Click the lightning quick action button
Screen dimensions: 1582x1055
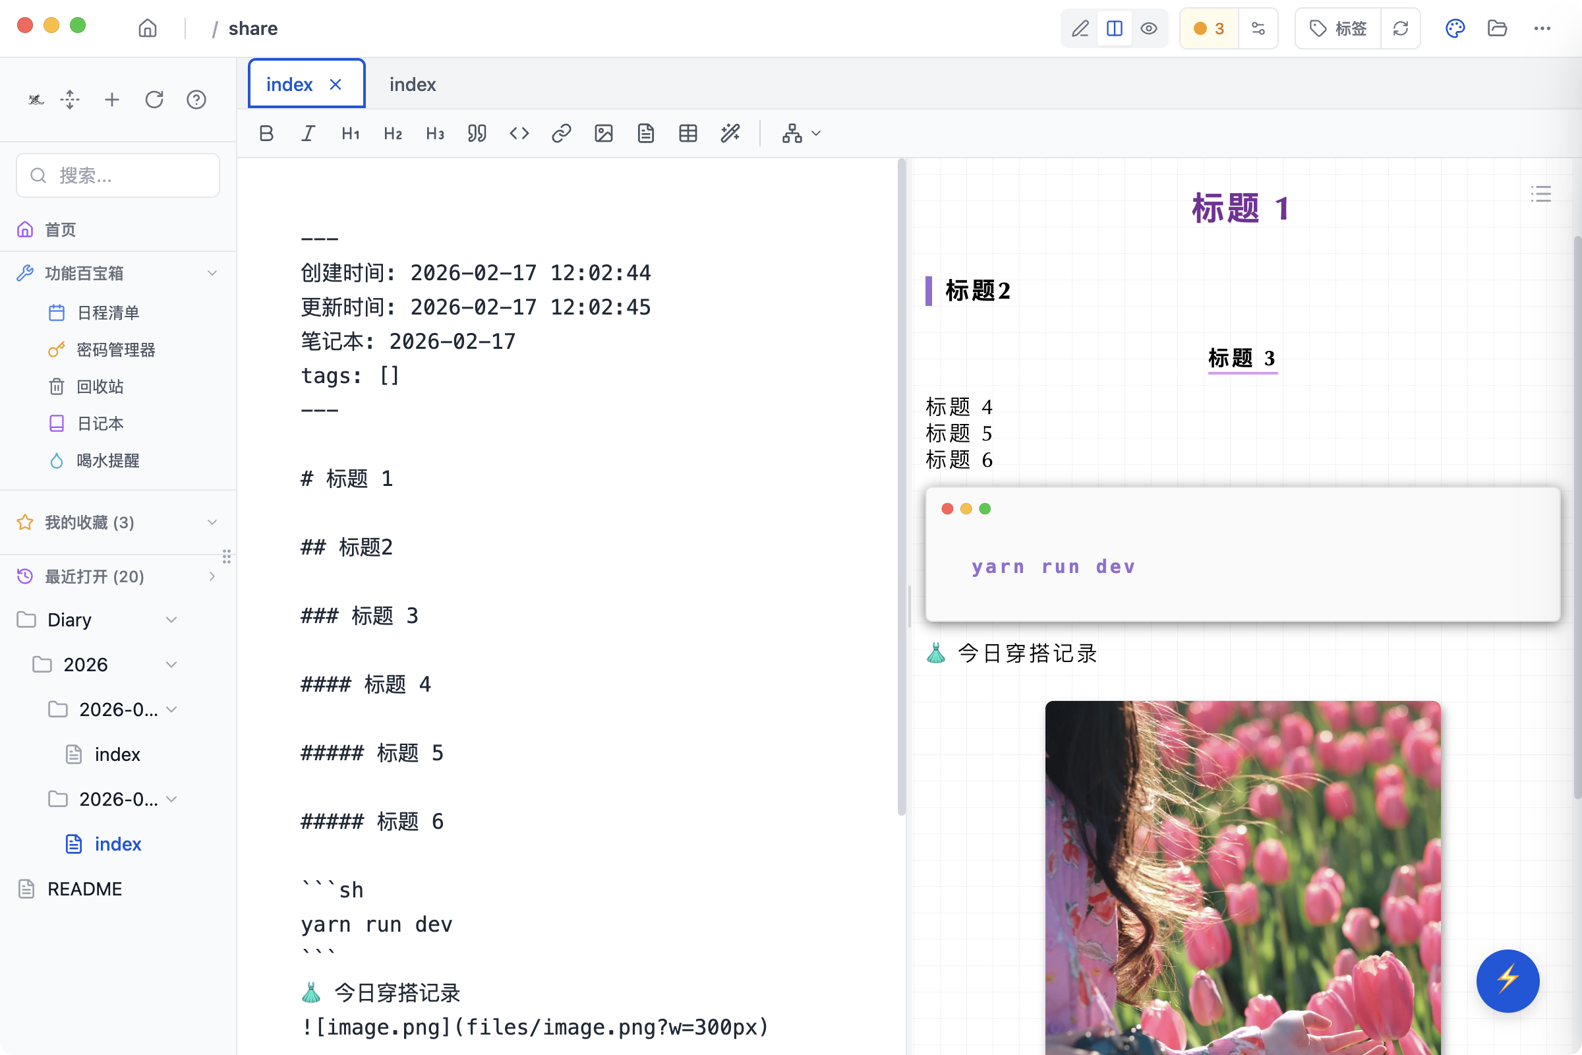click(1508, 980)
